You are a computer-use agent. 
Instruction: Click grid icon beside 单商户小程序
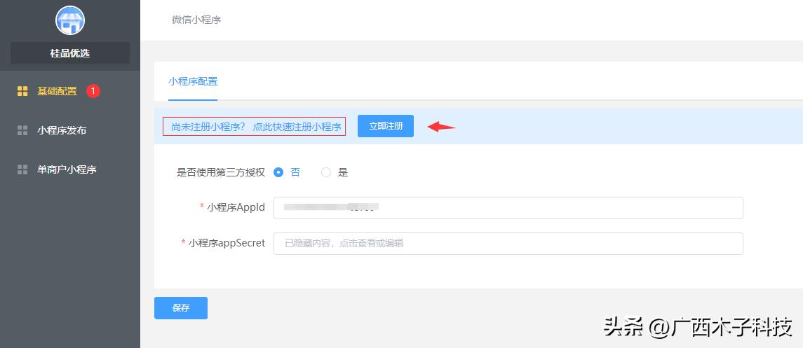point(22,169)
